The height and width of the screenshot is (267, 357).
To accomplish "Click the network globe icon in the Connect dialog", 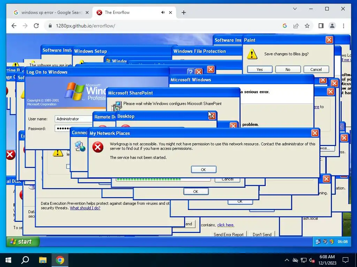I will pos(80,146).
